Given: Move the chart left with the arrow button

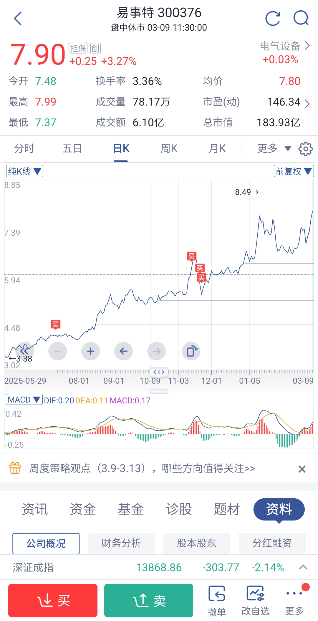Looking at the screenshot, I should [x=124, y=351].
